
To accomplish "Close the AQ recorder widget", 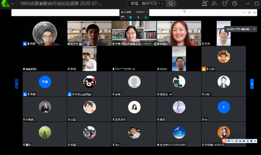I will tap(147, 12).
